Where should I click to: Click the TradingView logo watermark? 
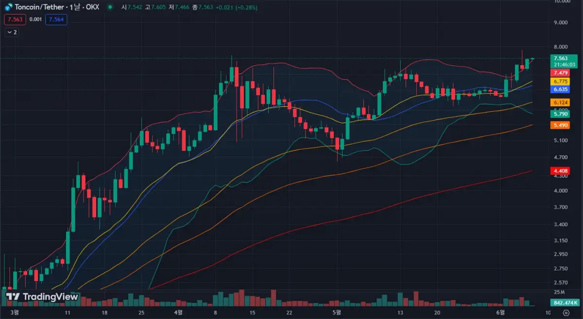point(41,296)
